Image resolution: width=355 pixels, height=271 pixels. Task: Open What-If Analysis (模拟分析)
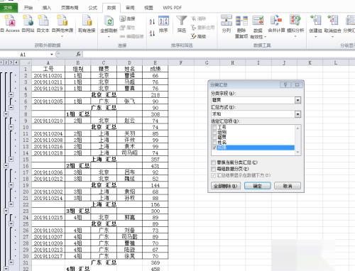click(x=295, y=26)
